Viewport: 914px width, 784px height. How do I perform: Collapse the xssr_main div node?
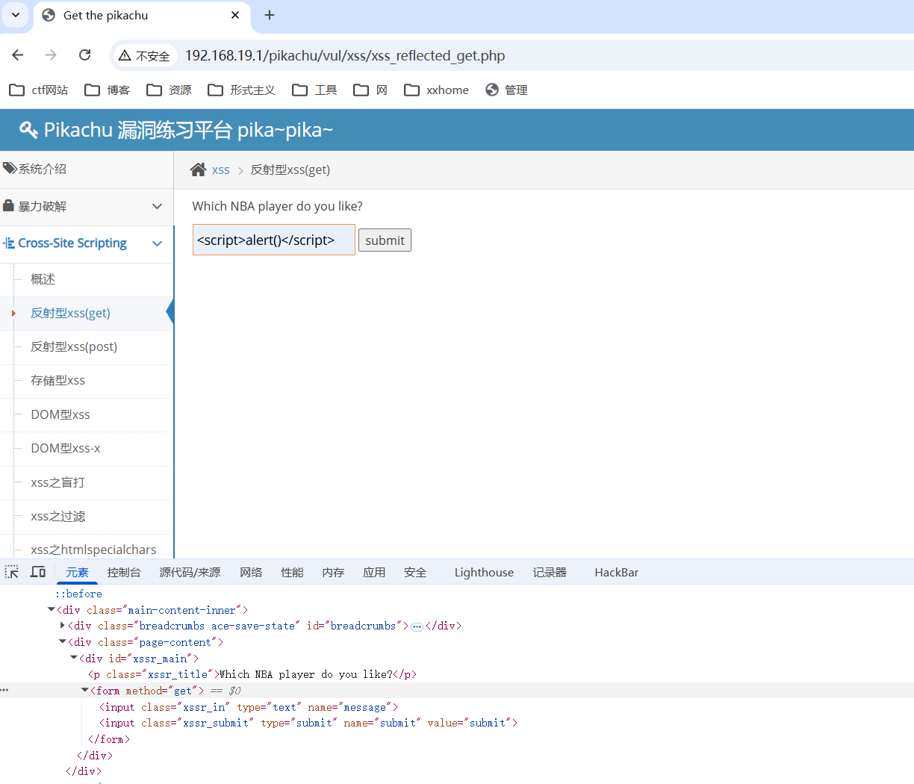coord(73,658)
